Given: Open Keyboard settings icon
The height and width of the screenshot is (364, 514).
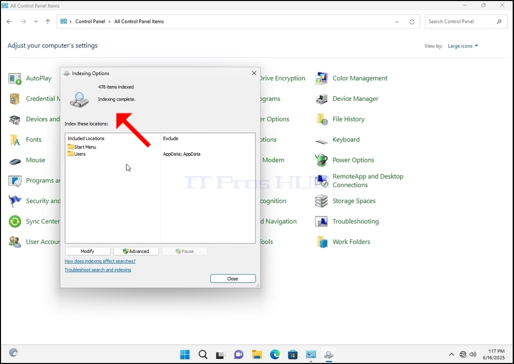Looking at the screenshot, I should coord(321,141).
